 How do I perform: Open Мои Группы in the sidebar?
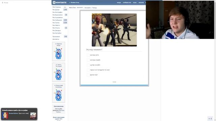(56, 23)
